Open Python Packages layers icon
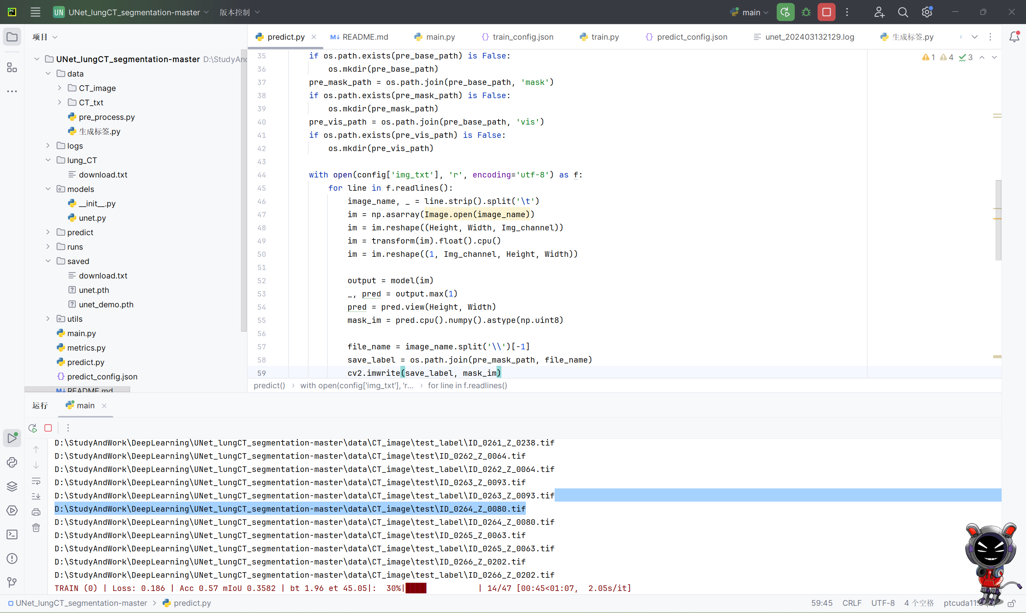This screenshot has height=613, width=1026. click(x=12, y=486)
